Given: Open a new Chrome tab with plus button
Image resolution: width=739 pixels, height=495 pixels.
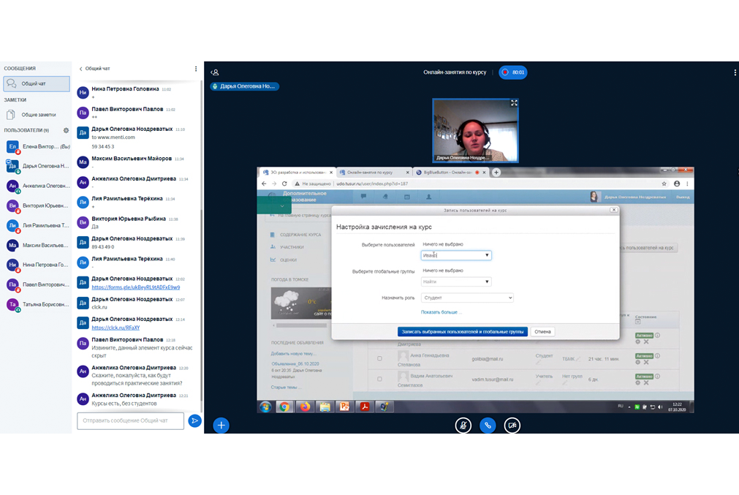Looking at the screenshot, I should pos(496,173).
